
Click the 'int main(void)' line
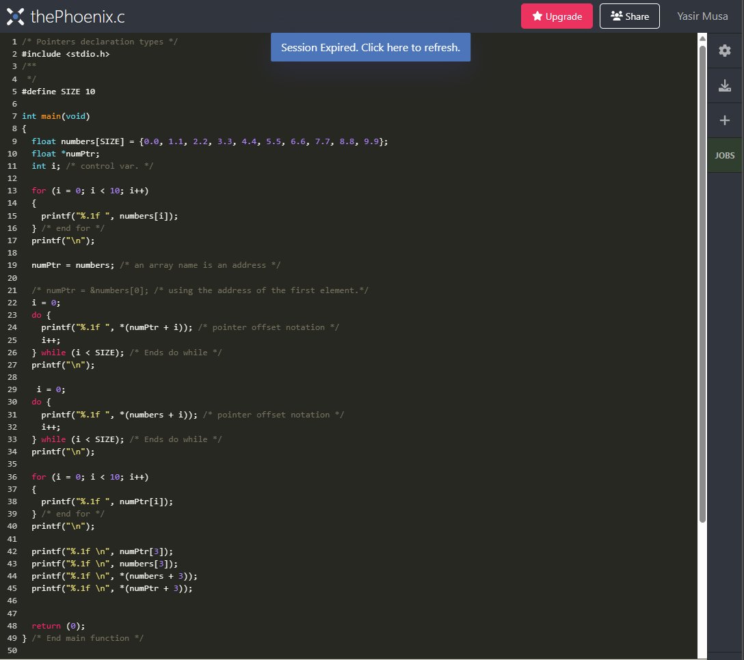click(55, 116)
